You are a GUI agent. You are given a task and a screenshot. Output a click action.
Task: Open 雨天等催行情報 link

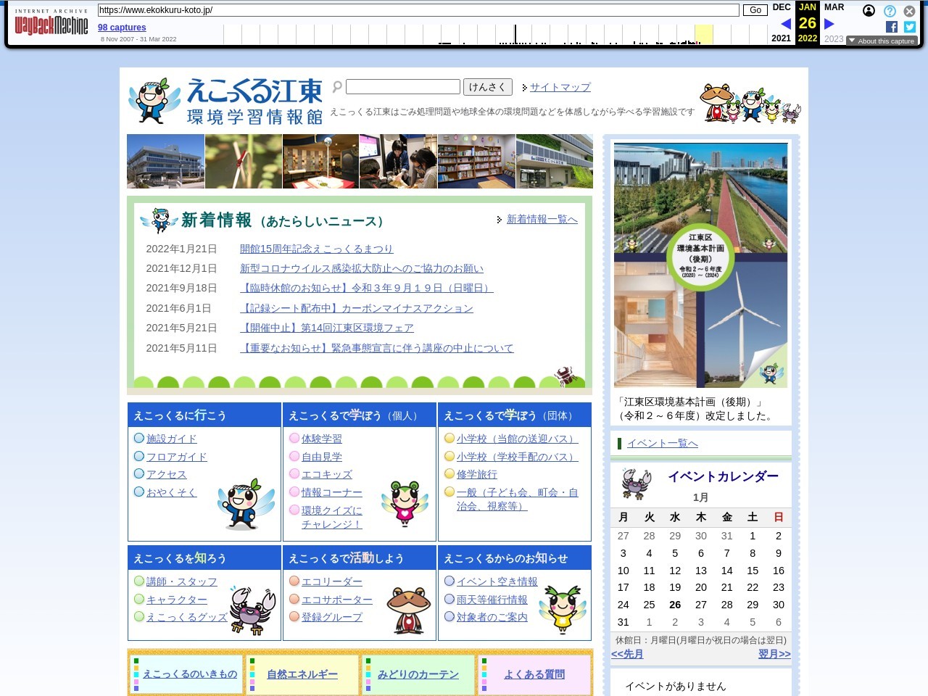pos(492,600)
